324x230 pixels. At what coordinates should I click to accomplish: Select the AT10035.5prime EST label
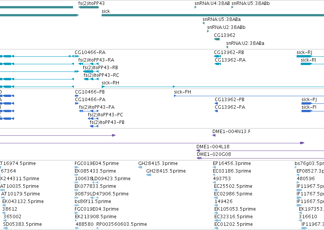click(x=19, y=187)
